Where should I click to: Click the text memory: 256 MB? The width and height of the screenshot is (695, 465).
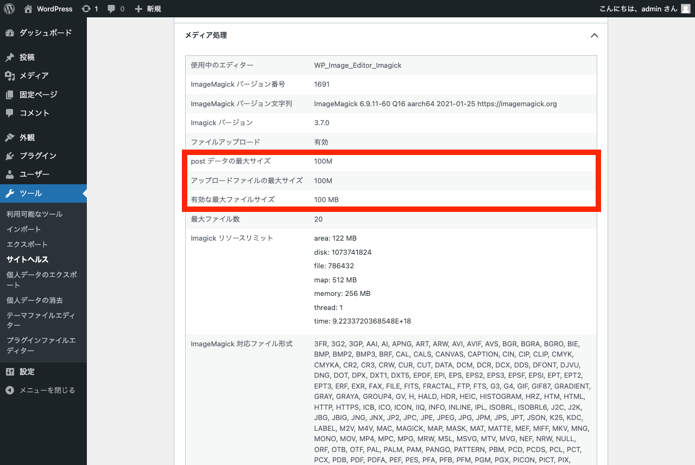click(x=342, y=294)
